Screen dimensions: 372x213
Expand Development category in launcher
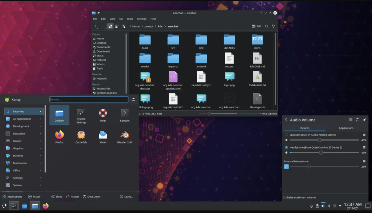24,126
